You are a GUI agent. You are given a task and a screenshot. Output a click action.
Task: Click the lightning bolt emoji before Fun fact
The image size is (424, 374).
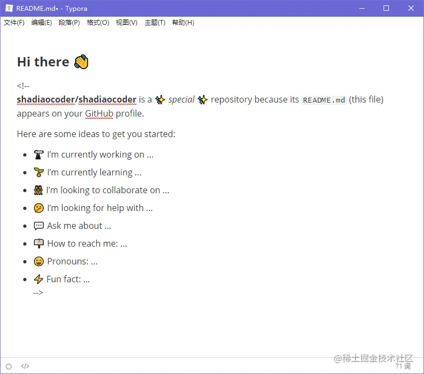click(x=38, y=279)
